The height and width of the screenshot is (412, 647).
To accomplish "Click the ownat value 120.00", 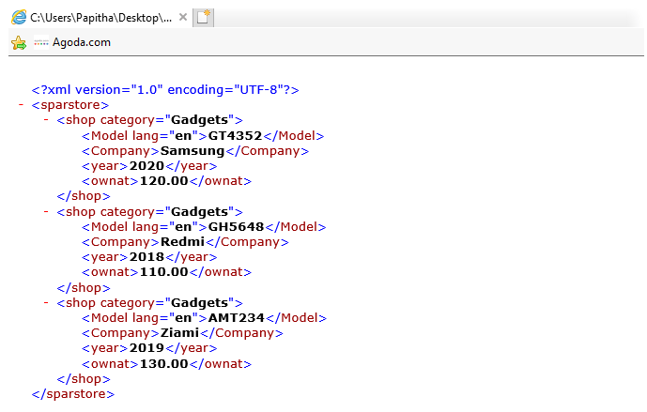I will click(x=164, y=181).
